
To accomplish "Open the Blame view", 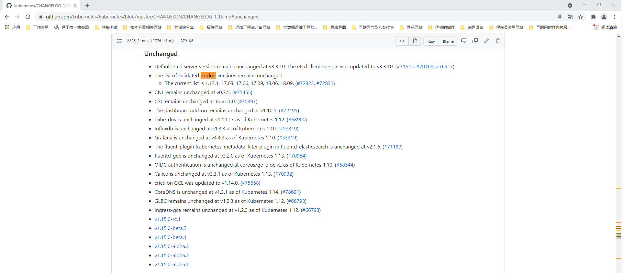I will tap(448, 41).
